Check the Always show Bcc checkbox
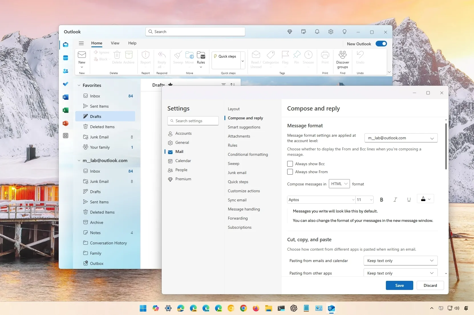 pos(290,164)
